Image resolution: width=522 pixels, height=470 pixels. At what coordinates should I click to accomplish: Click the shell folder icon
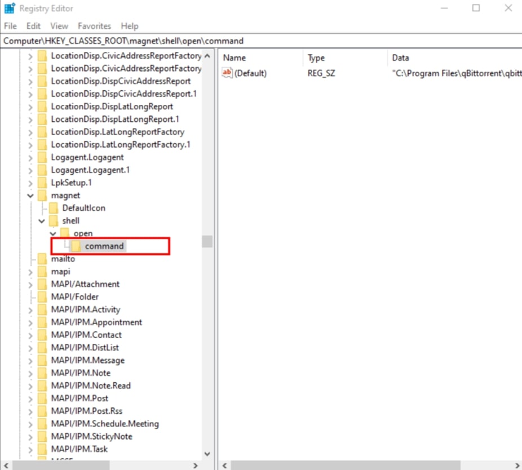pyautogui.click(x=54, y=221)
